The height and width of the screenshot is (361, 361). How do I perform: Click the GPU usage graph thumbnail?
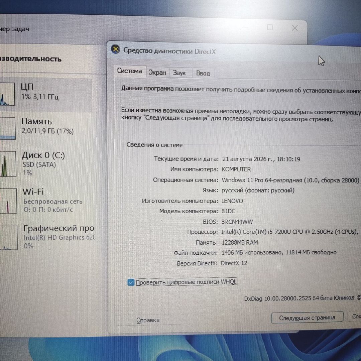(9, 237)
